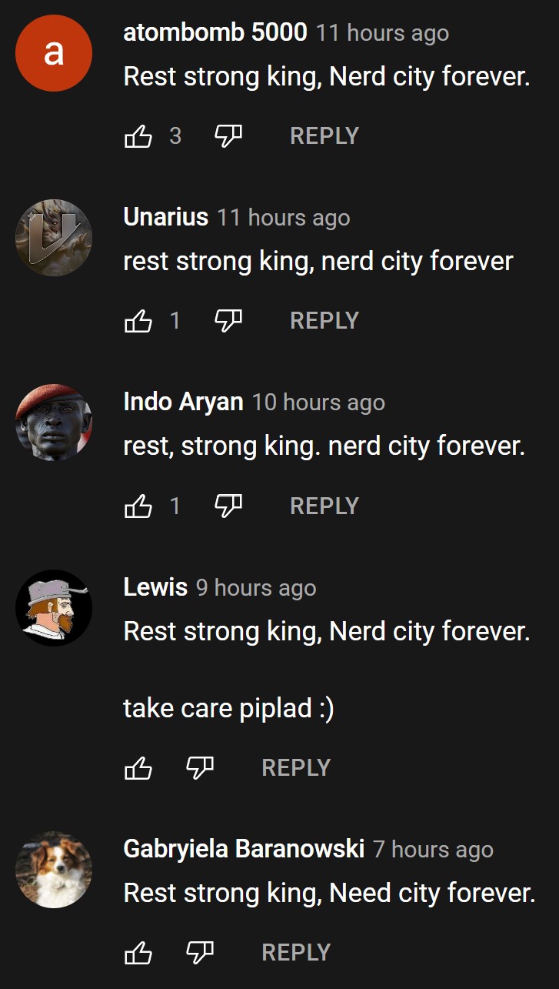This screenshot has height=989, width=559.
Task: Like Indo Aryan's comment
Action: (138, 506)
